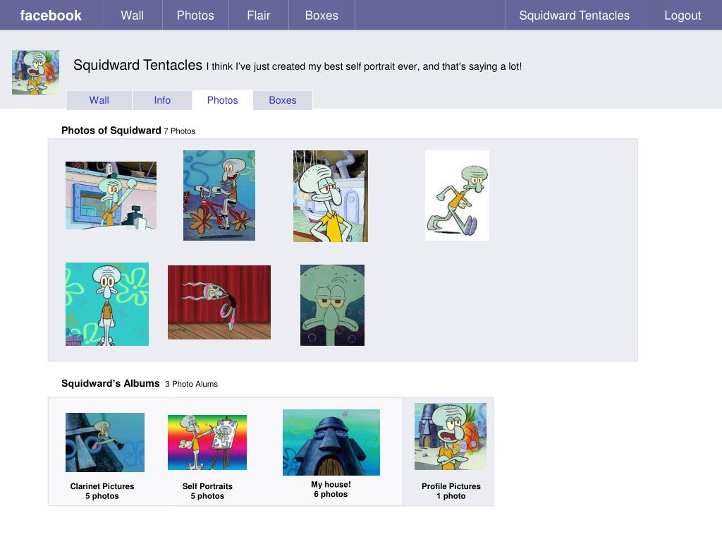Open photo of smug Squidward in yellow shirt
This screenshot has height=542, width=722.
pyautogui.click(x=331, y=196)
